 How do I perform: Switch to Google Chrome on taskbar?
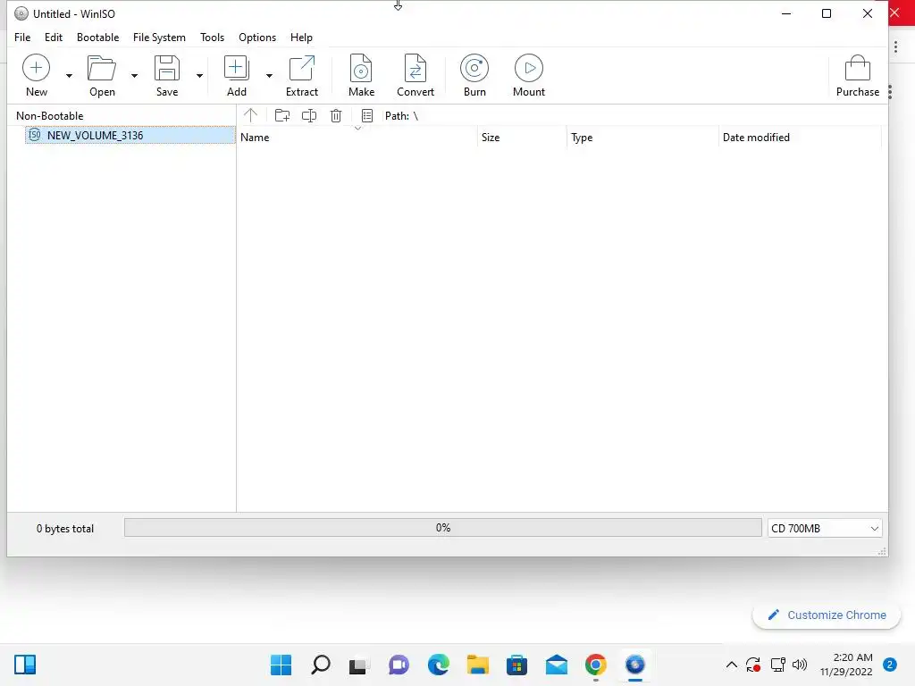(596, 665)
